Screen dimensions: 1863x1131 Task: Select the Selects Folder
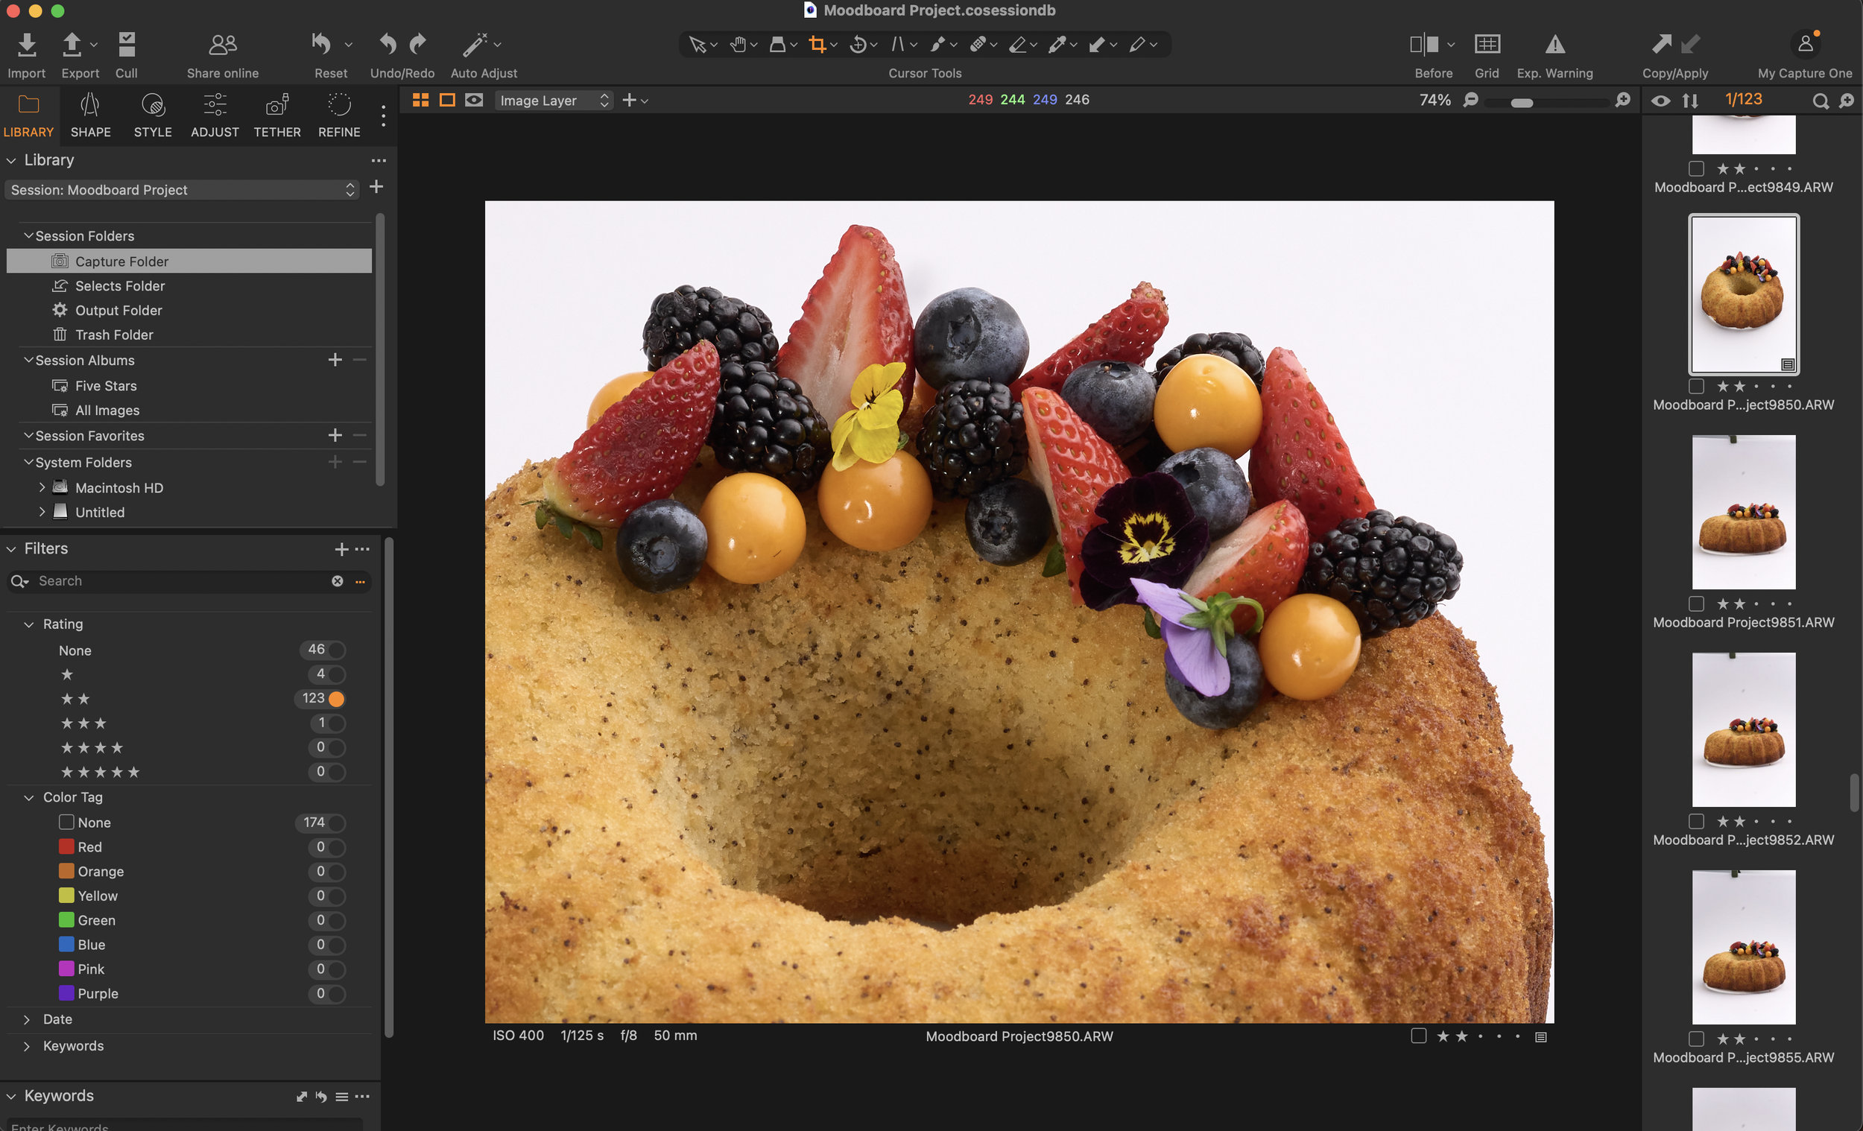(119, 286)
